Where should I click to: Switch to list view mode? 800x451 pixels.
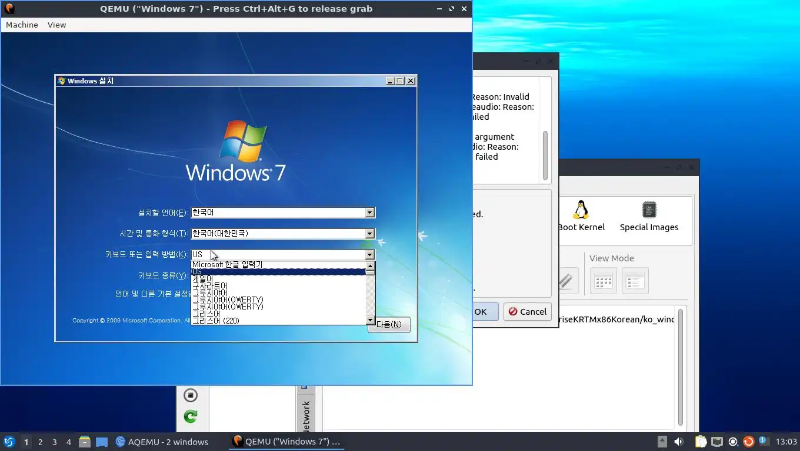[635, 281]
